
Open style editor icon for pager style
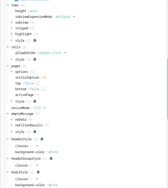tap(35, 101)
